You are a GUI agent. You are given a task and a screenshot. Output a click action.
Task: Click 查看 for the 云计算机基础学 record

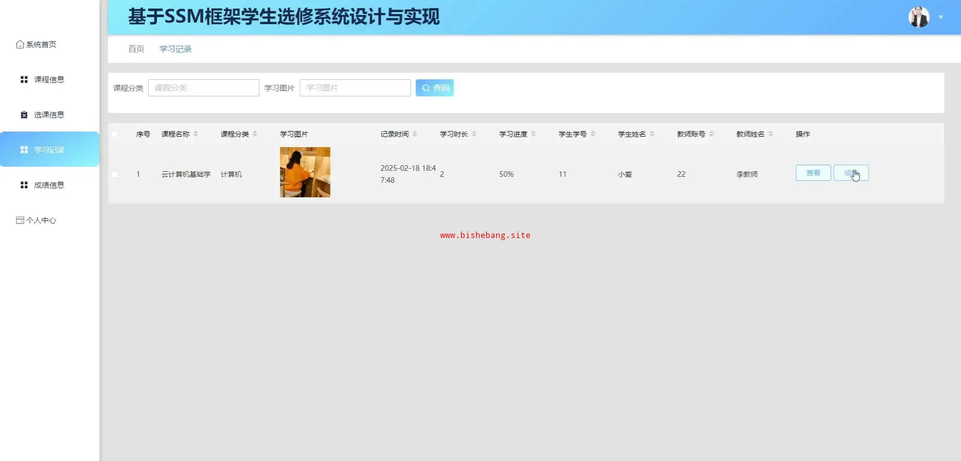click(x=813, y=173)
